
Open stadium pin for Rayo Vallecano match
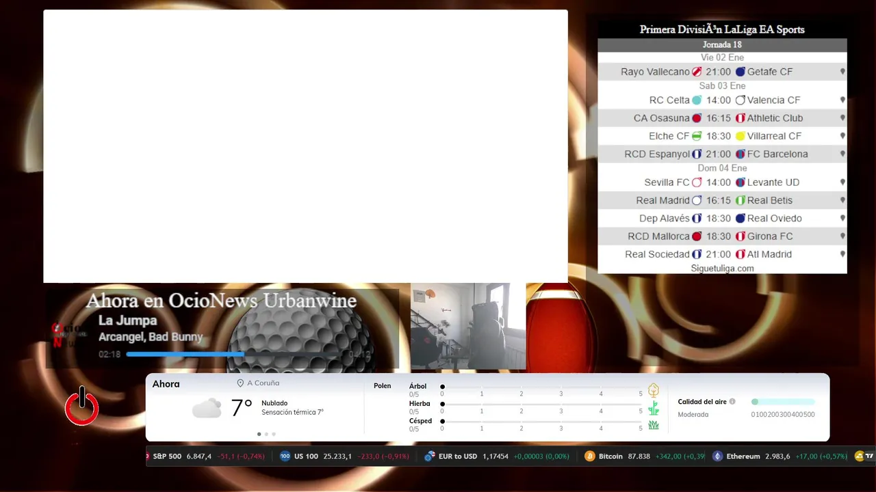pyautogui.click(x=842, y=72)
